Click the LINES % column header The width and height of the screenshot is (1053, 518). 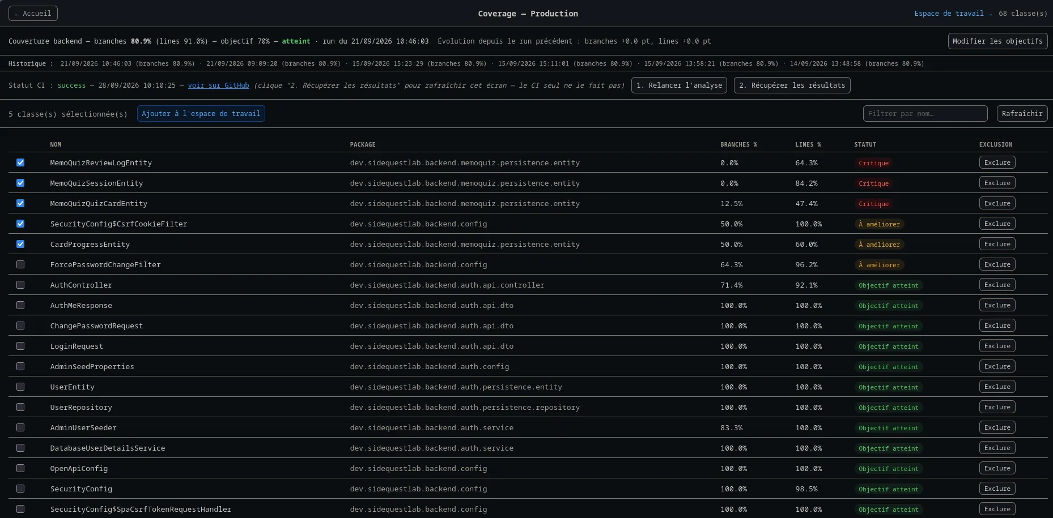pos(808,144)
